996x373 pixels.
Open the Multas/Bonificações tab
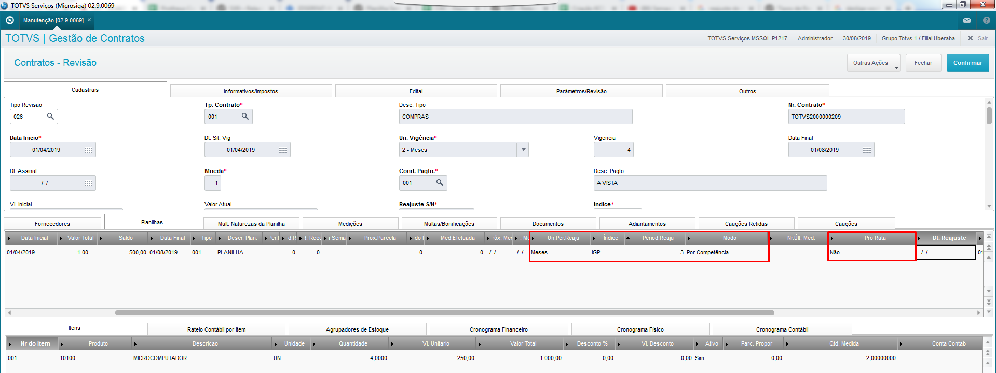coord(449,224)
